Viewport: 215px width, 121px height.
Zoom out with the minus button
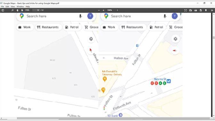click(x=99, y=10)
